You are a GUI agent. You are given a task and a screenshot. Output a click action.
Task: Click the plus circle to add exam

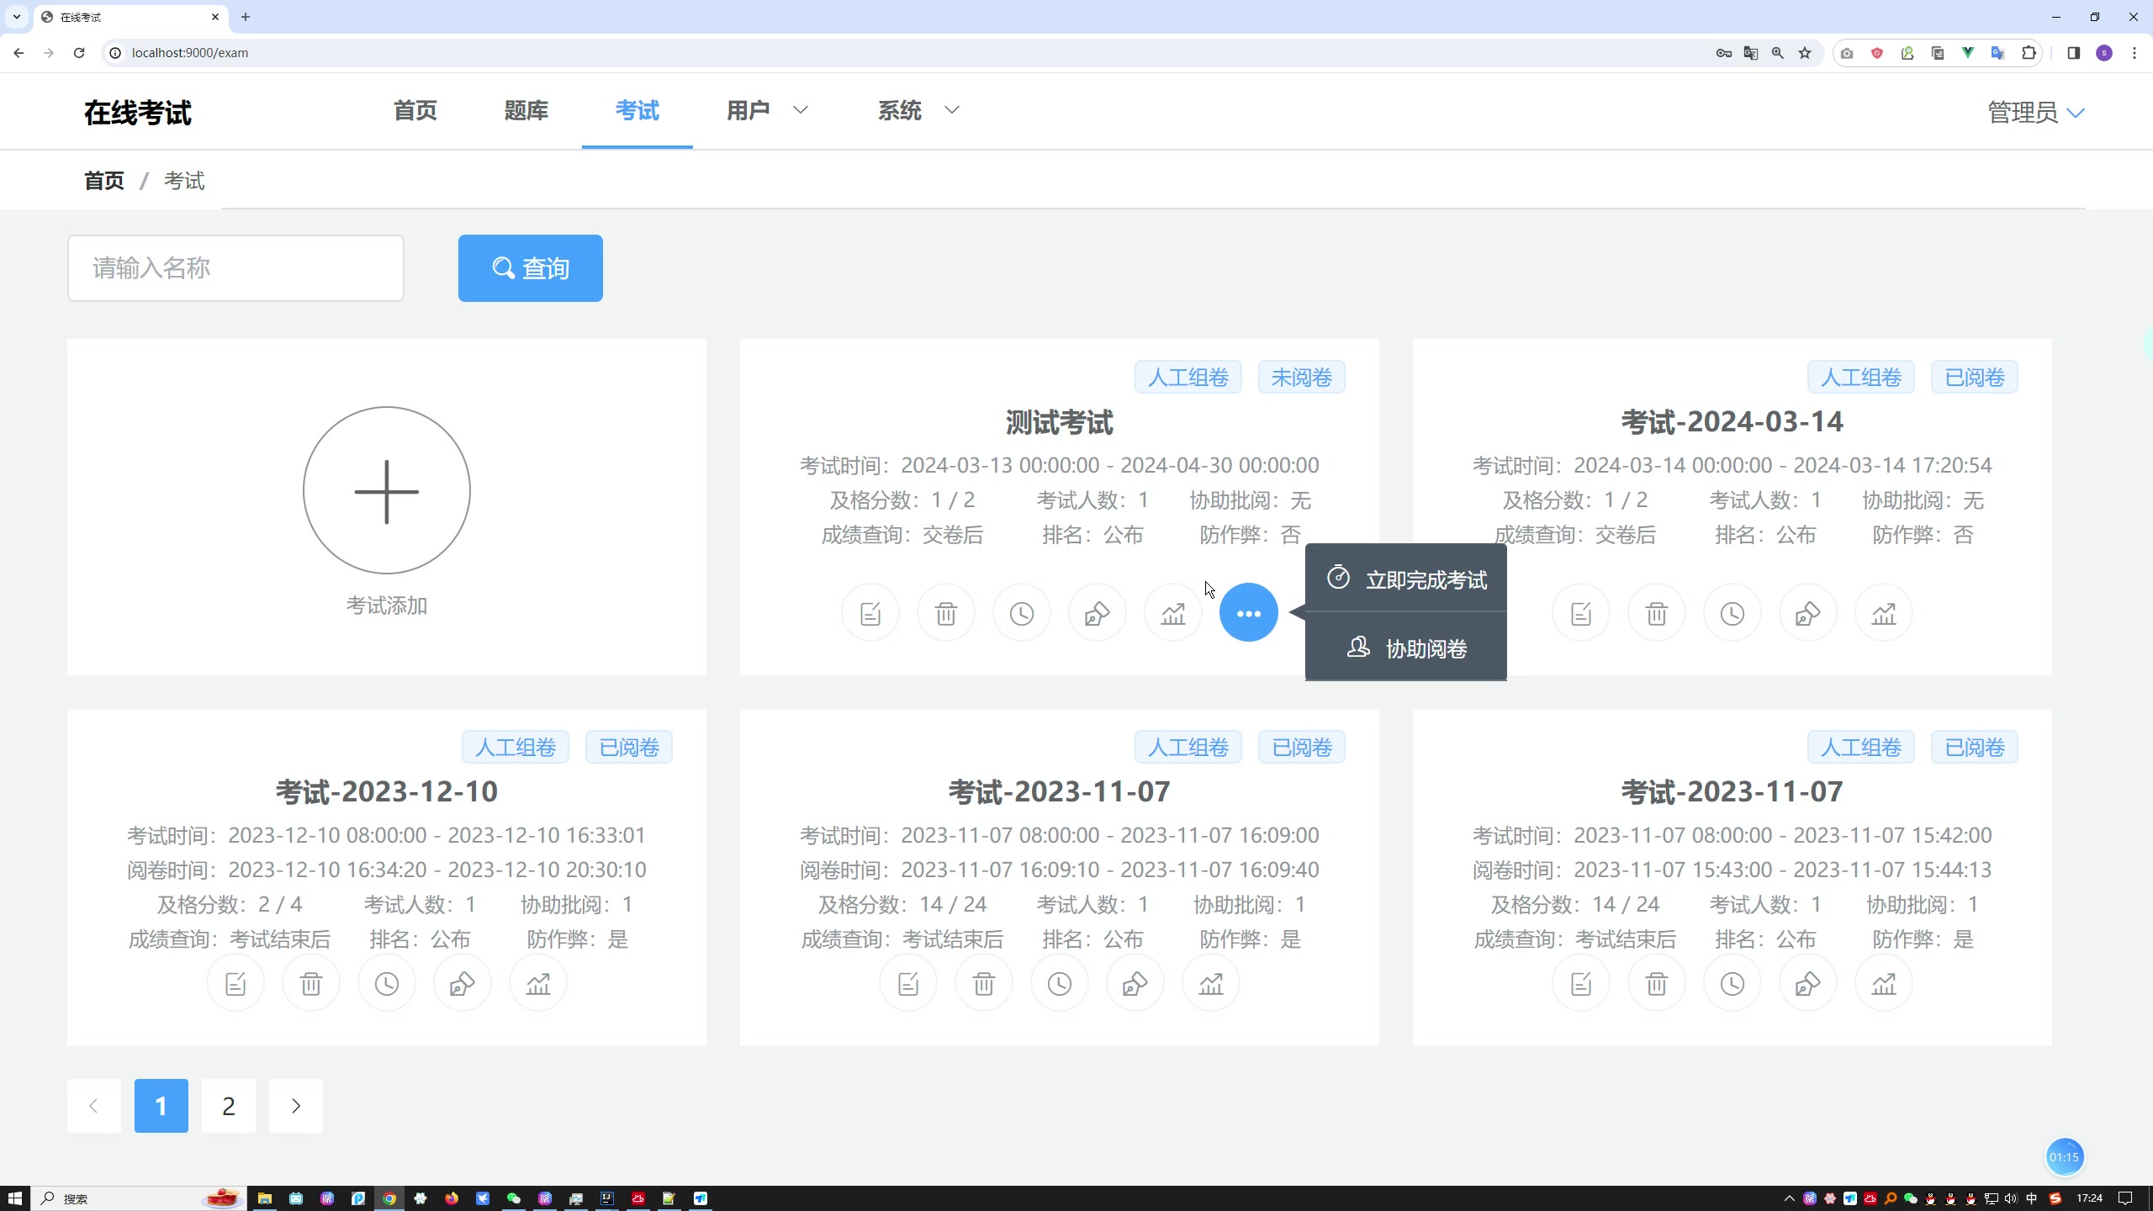coord(387,490)
